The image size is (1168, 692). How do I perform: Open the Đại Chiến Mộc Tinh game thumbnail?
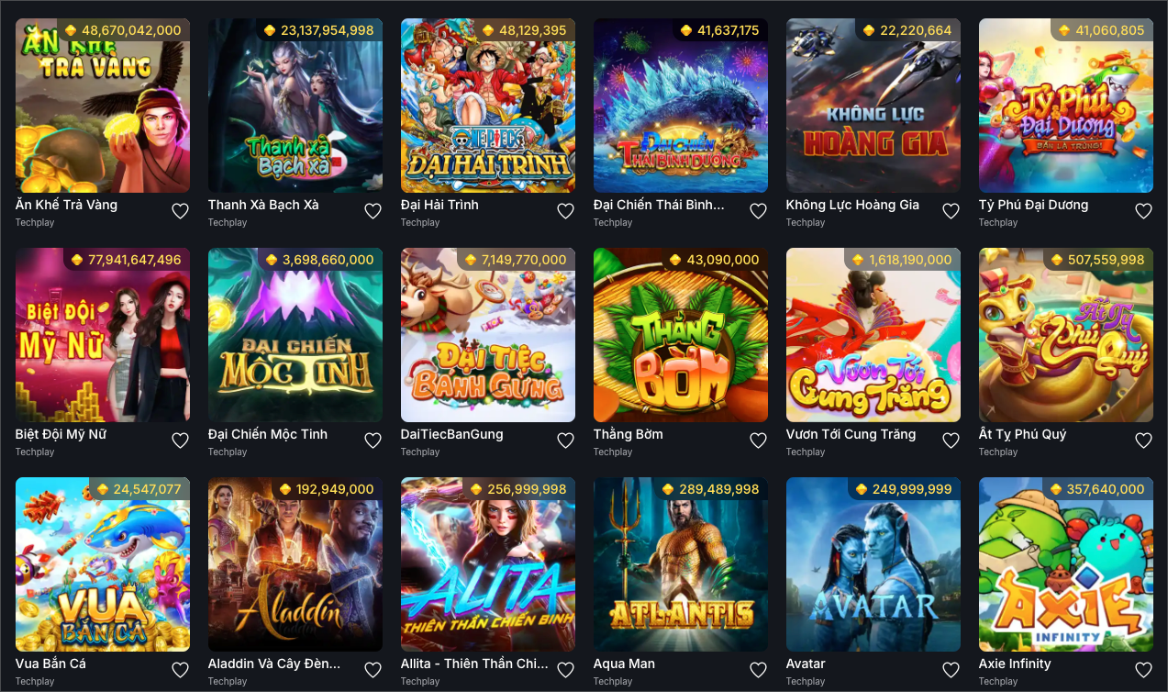pyautogui.click(x=295, y=335)
